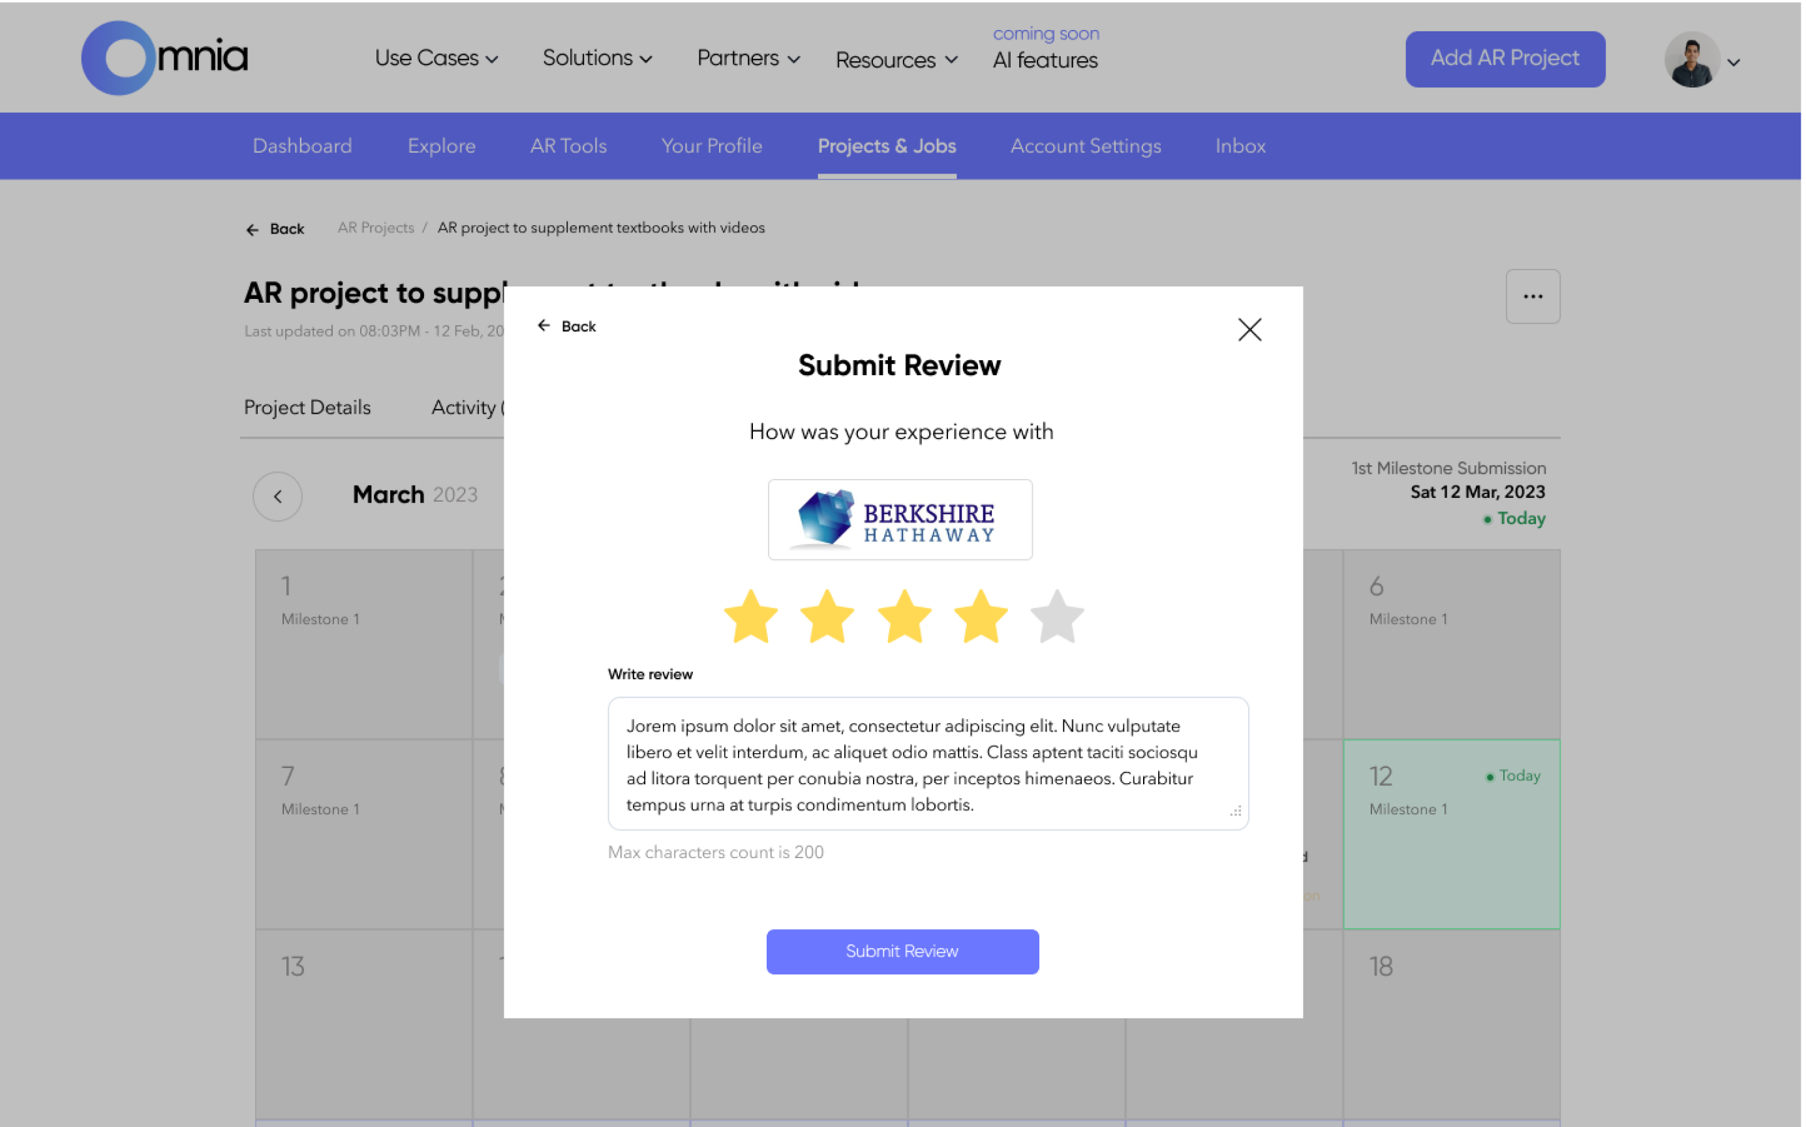
Task: Click 'AR project to supplement textbooks with videos' breadcrumb
Action: (602, 228)
